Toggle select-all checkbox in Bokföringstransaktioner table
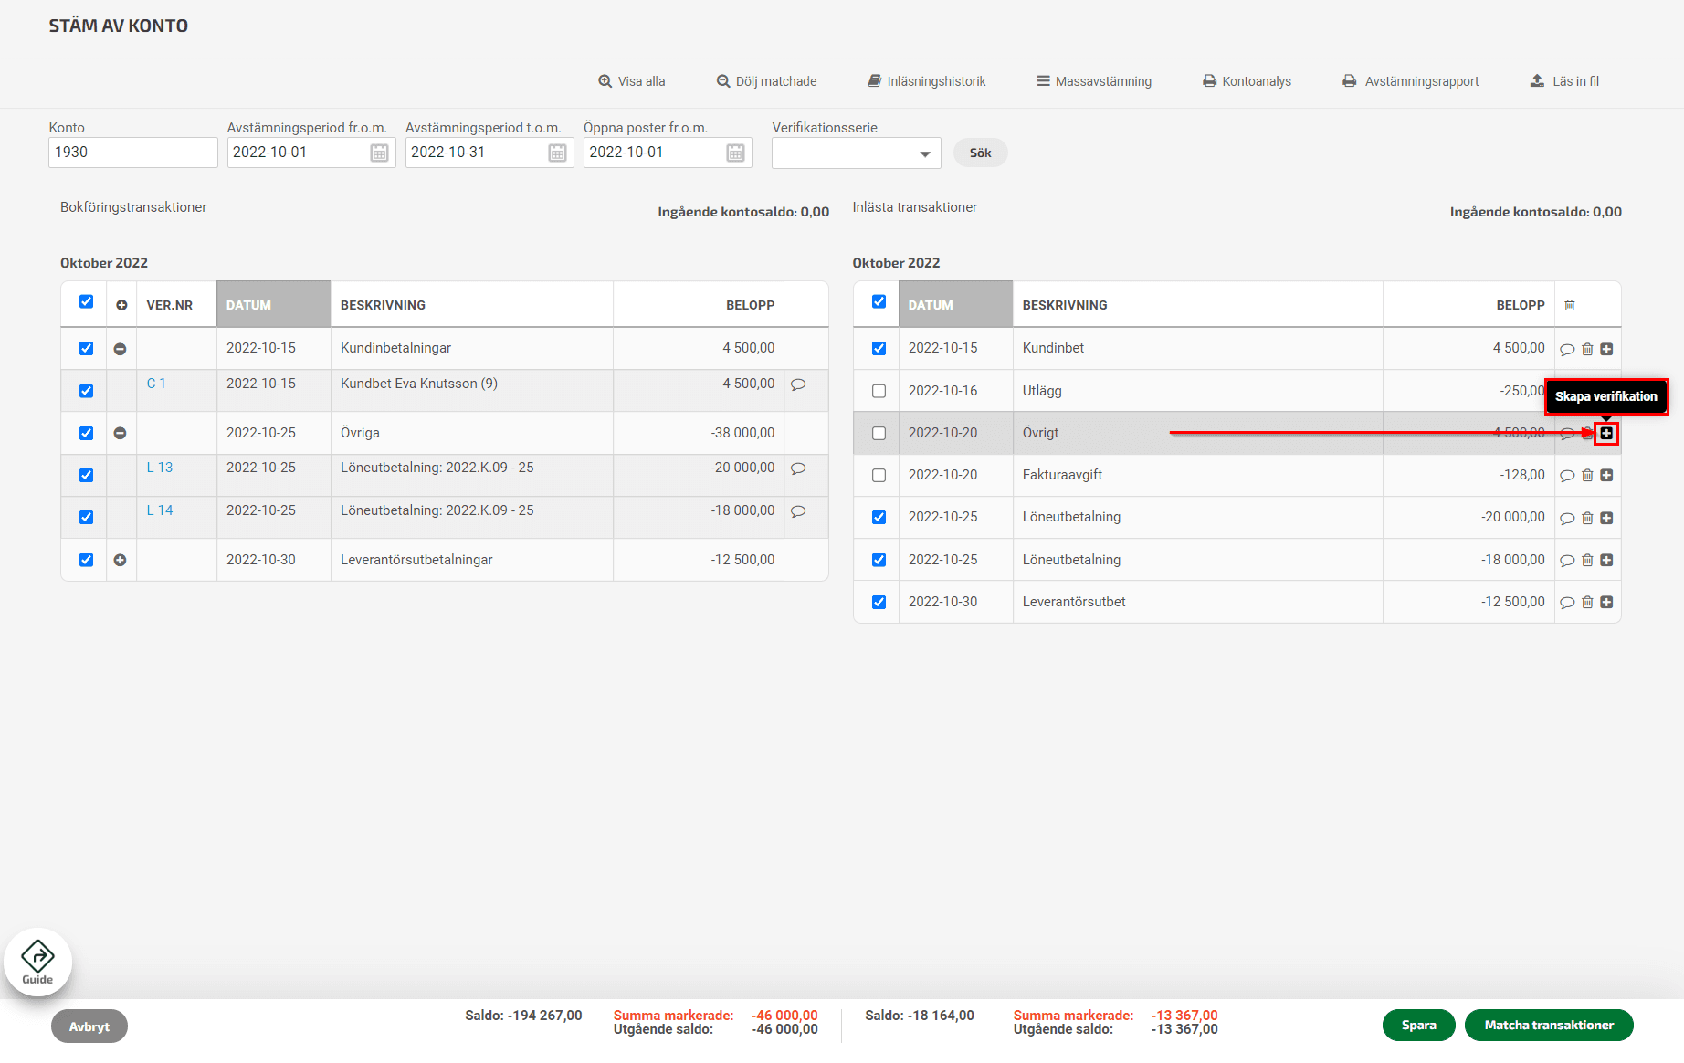 [86, 301]
